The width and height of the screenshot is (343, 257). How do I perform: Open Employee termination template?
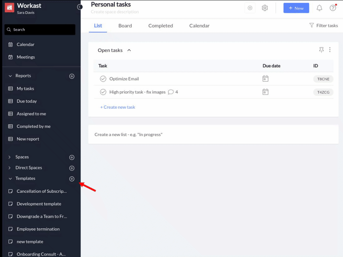(x=38, y=229)
